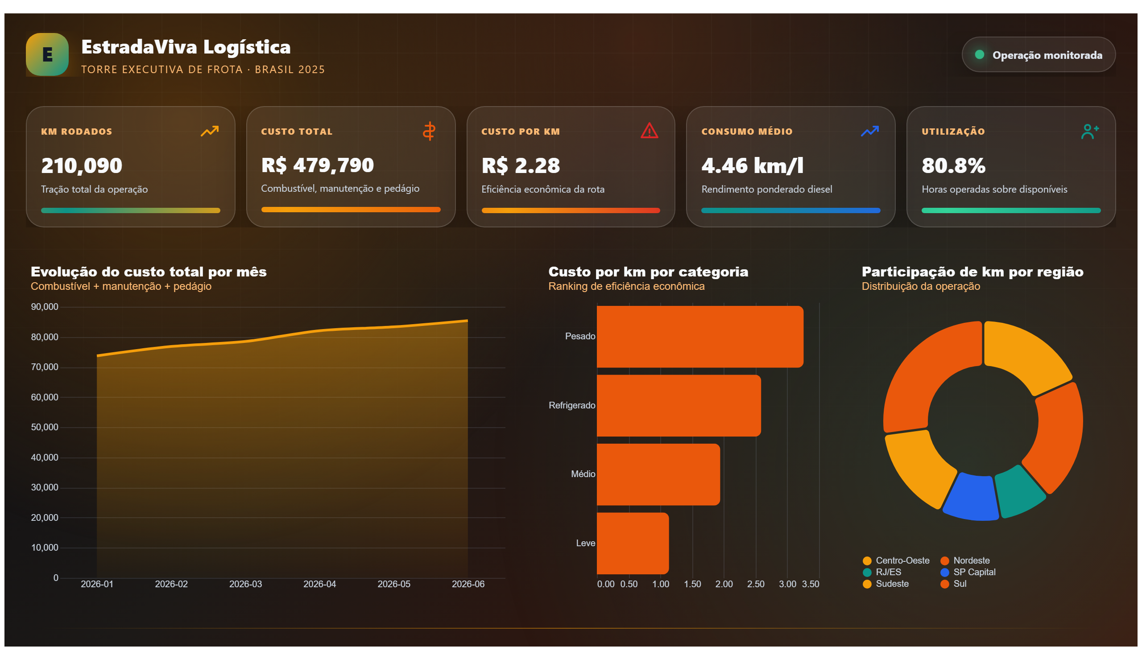Toggle Nordeste legend entry

[x=965, y=560]
